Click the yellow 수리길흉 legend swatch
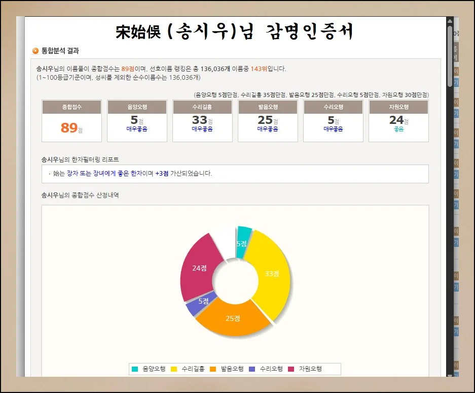 [x=174, y=369]
